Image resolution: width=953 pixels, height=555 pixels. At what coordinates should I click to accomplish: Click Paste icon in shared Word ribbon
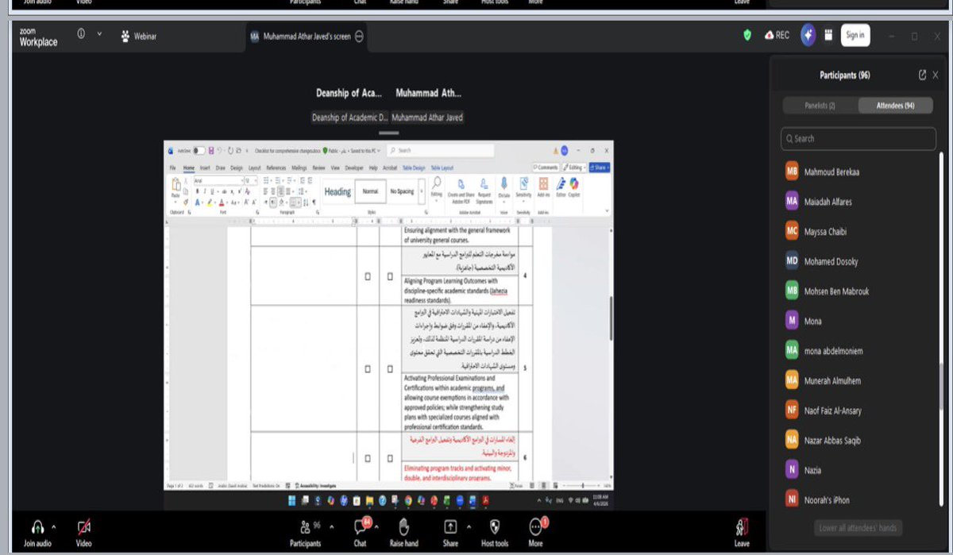tap(176, 185)
